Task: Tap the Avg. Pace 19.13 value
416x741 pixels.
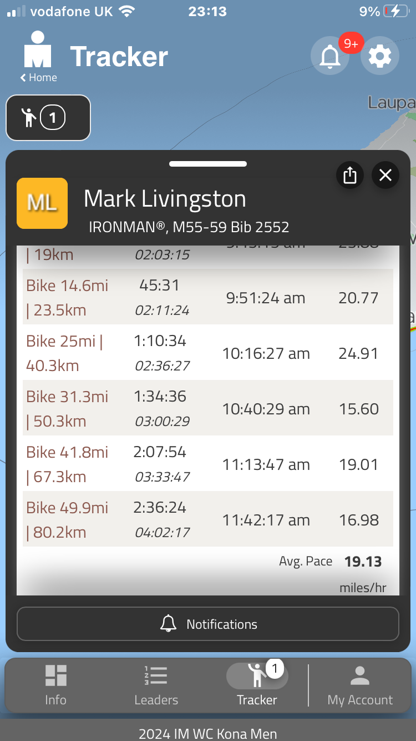Action: [363, 562]
